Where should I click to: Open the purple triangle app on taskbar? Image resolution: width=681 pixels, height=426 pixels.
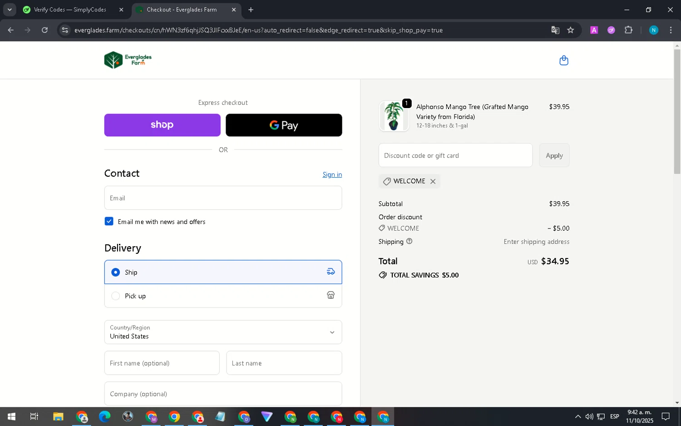[267, 416]
